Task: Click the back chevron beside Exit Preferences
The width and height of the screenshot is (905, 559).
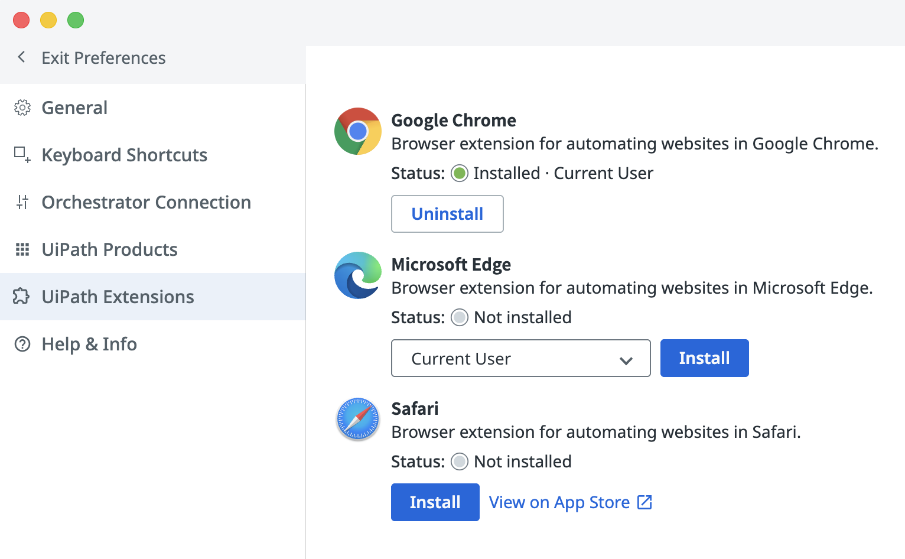Action: [22, 57]
